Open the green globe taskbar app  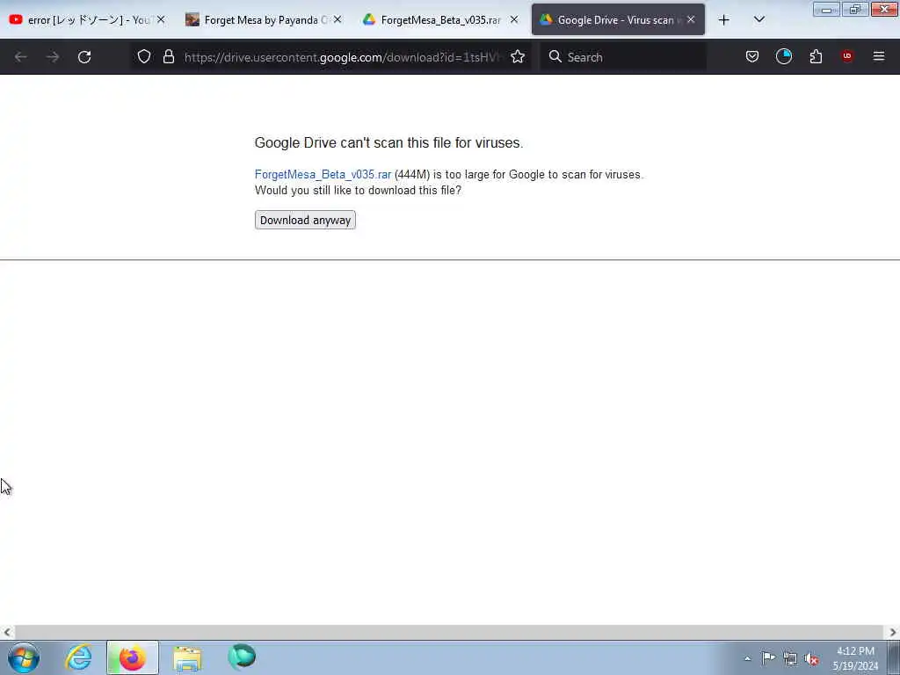coord(242,657)
